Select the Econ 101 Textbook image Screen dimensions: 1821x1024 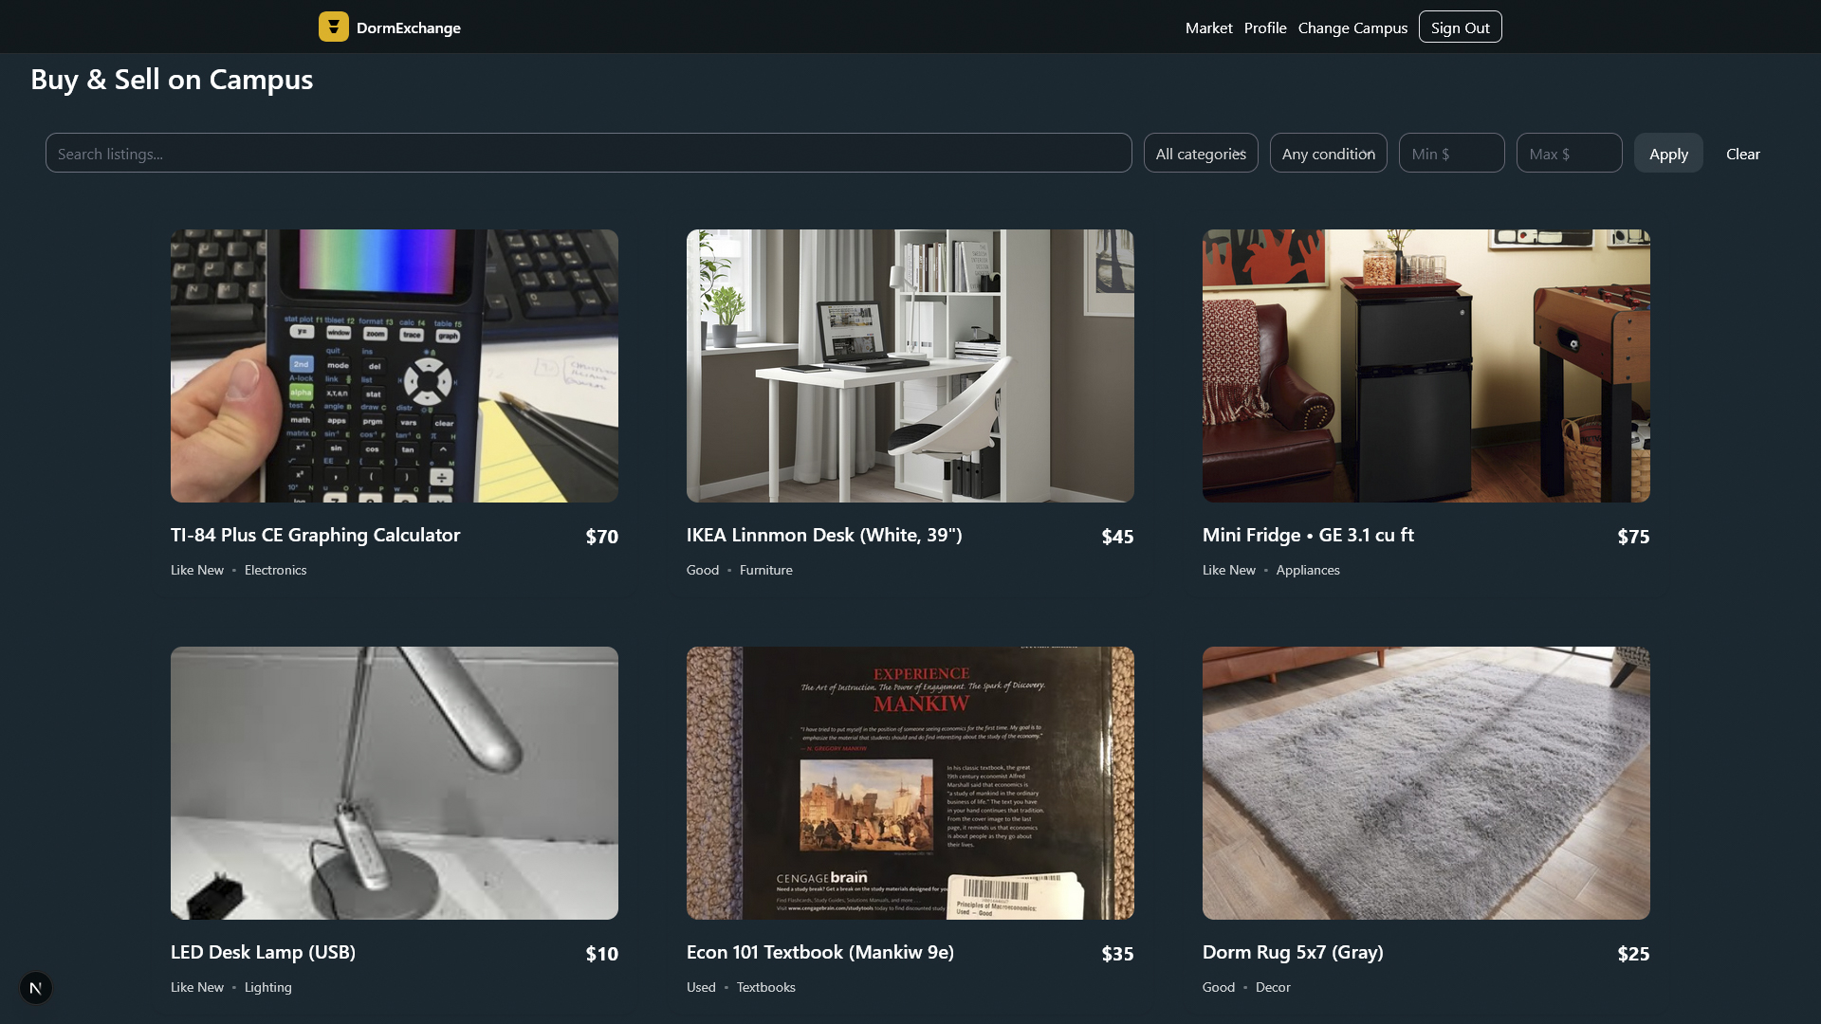910,782
